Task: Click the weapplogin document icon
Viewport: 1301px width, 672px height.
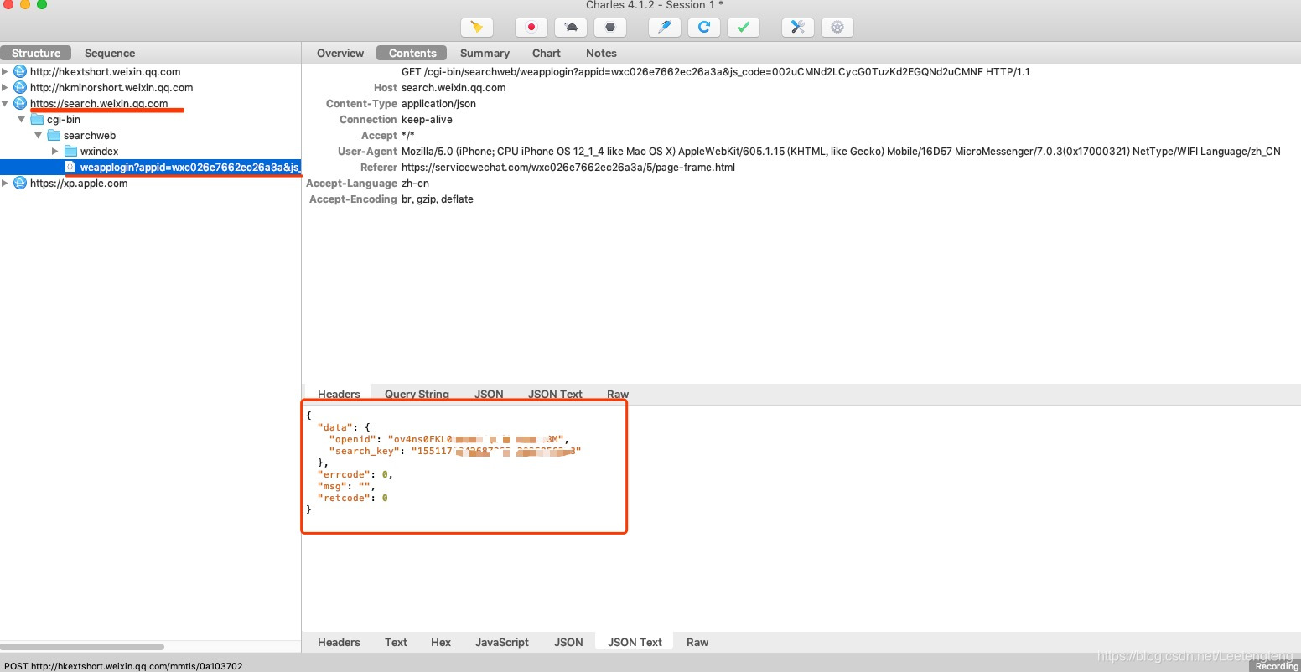Action: [70, 167]
